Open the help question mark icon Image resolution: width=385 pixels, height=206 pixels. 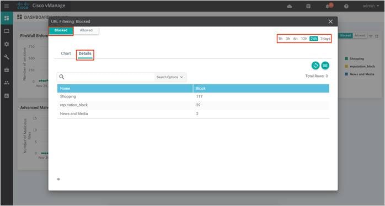click(x=346, y=6)
